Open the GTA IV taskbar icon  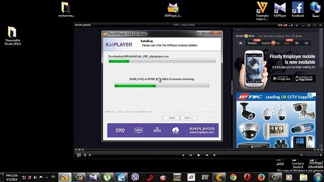[205, 177]
